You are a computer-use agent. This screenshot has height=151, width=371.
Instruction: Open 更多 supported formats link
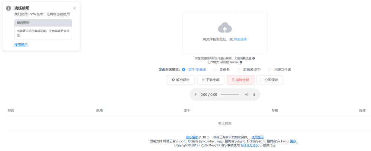[293, 141]
